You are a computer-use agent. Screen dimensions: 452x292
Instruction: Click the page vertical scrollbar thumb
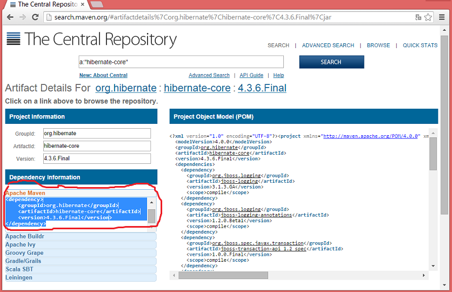(x=444, y=125)
